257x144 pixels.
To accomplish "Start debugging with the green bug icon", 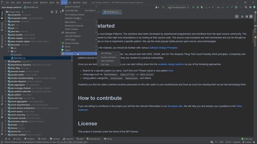I will tap(198, 7).
